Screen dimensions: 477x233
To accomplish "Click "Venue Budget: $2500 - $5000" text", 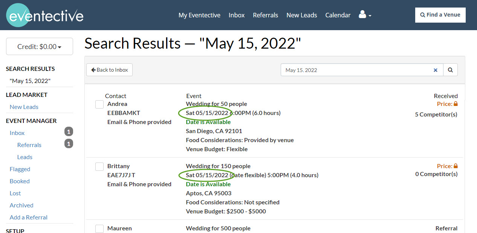I will click(x=226, y=212).
